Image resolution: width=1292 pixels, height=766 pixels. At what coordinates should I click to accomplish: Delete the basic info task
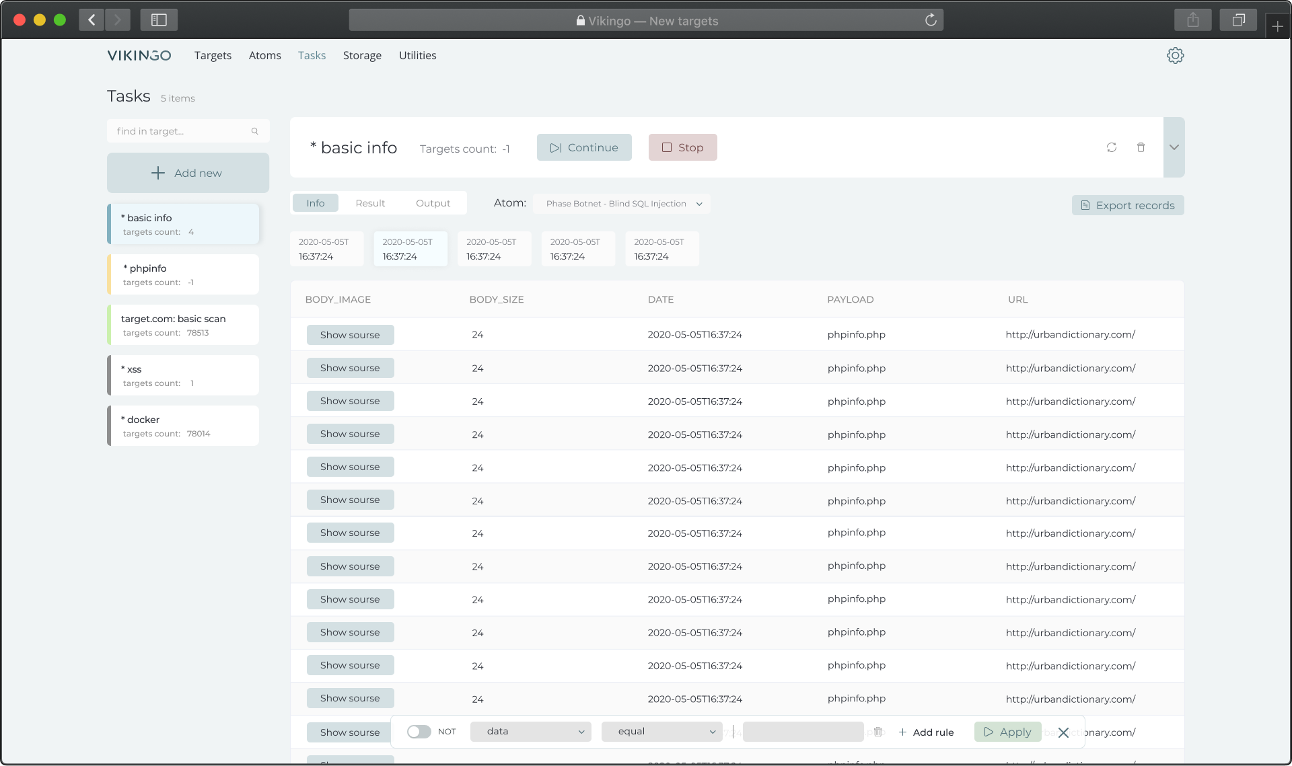tap(1141, 147)
